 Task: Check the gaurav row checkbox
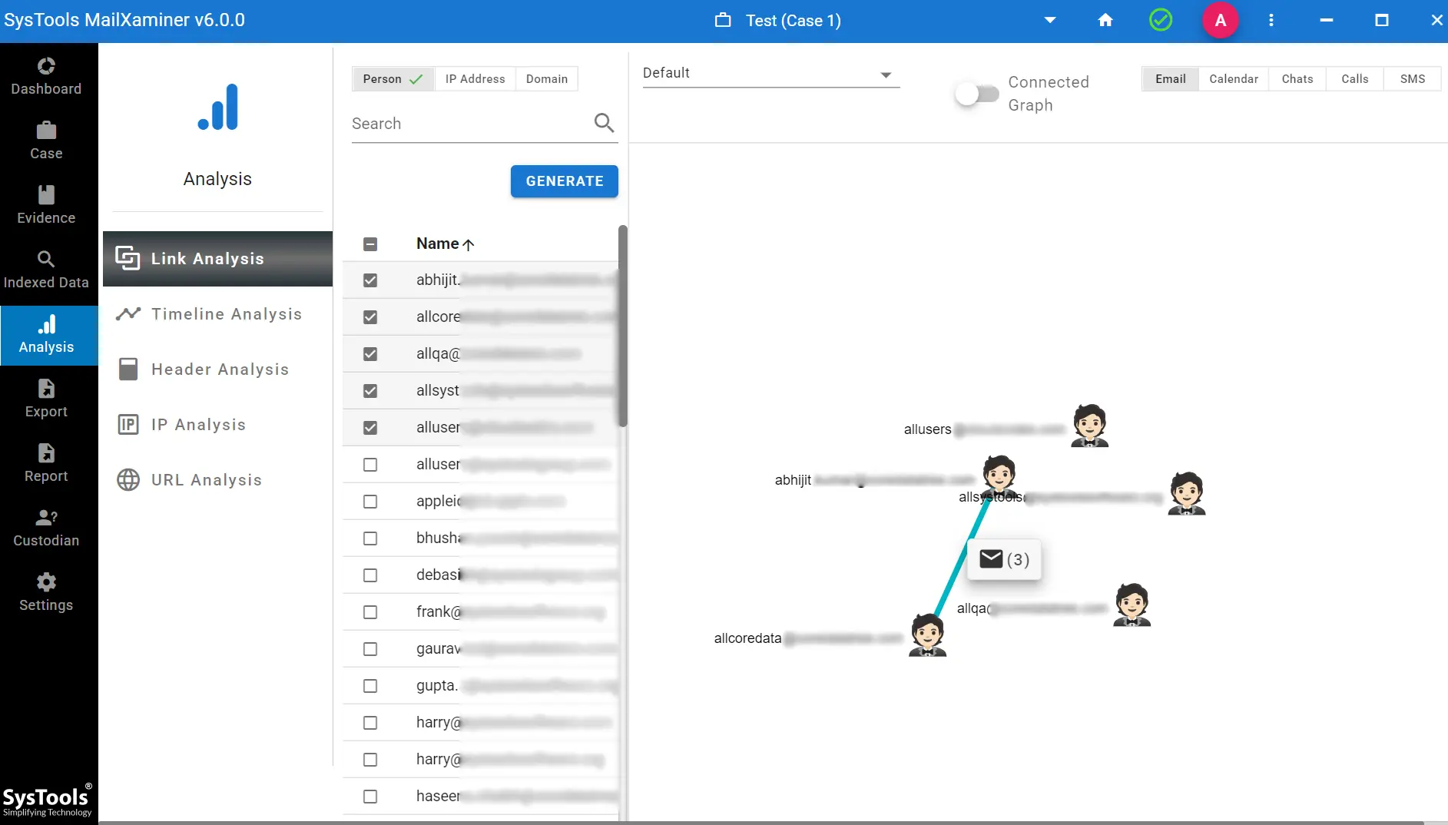point(370,649)
